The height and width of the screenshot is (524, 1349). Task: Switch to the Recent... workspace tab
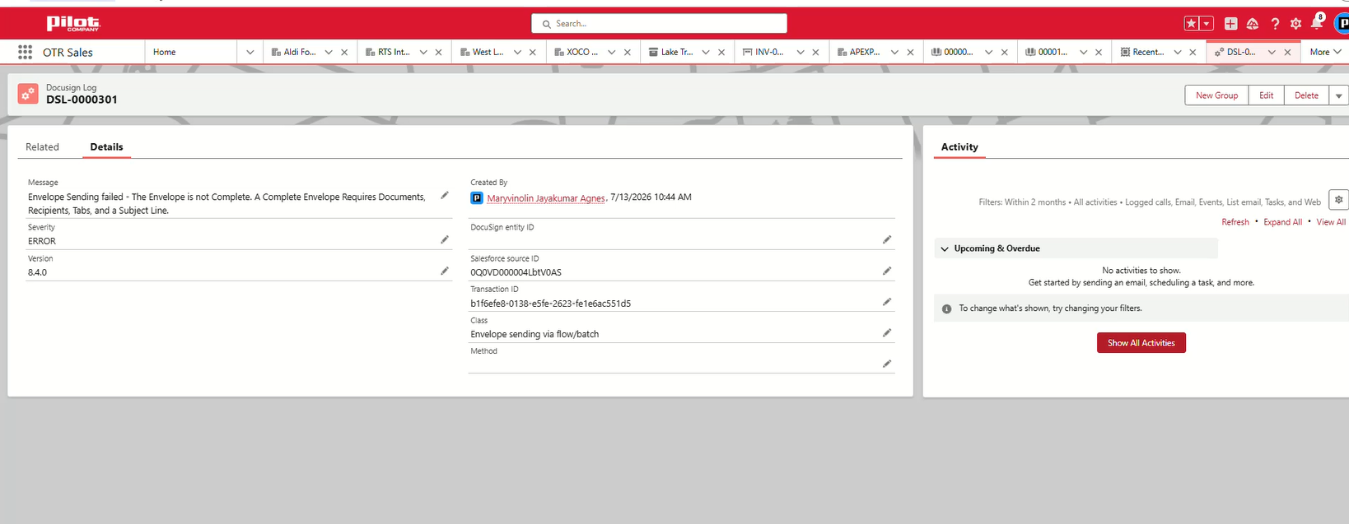tap(1142, 52)
